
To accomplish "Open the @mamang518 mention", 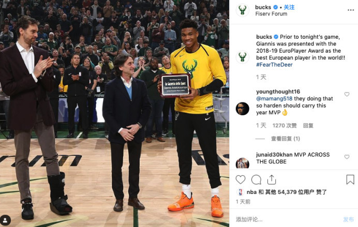I will [274, 99].
